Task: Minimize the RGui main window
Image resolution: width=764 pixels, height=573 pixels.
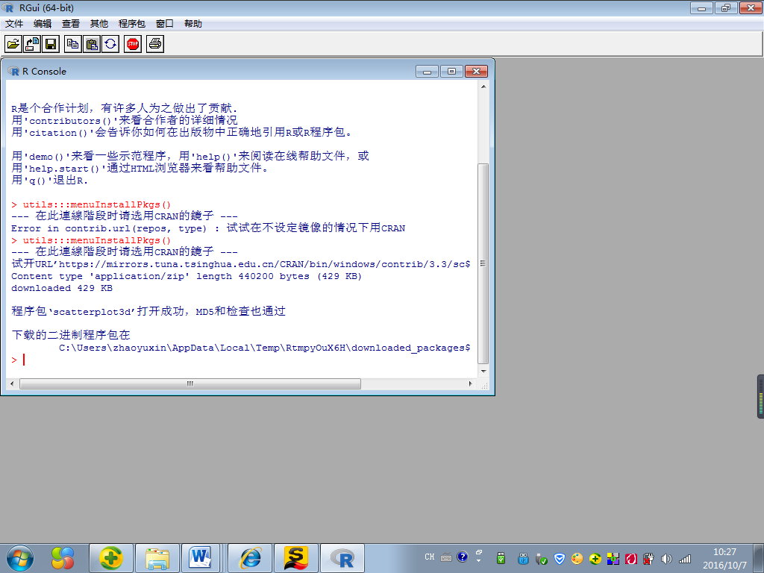Action: pyautogui.click(x=701, y=7)
